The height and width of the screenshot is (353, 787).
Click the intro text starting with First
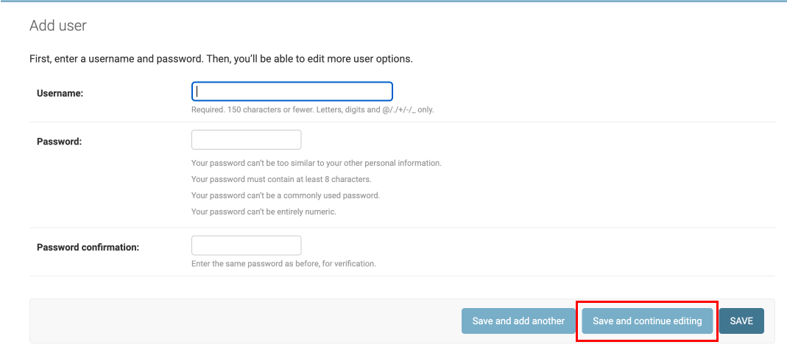(x=221, y=59)
